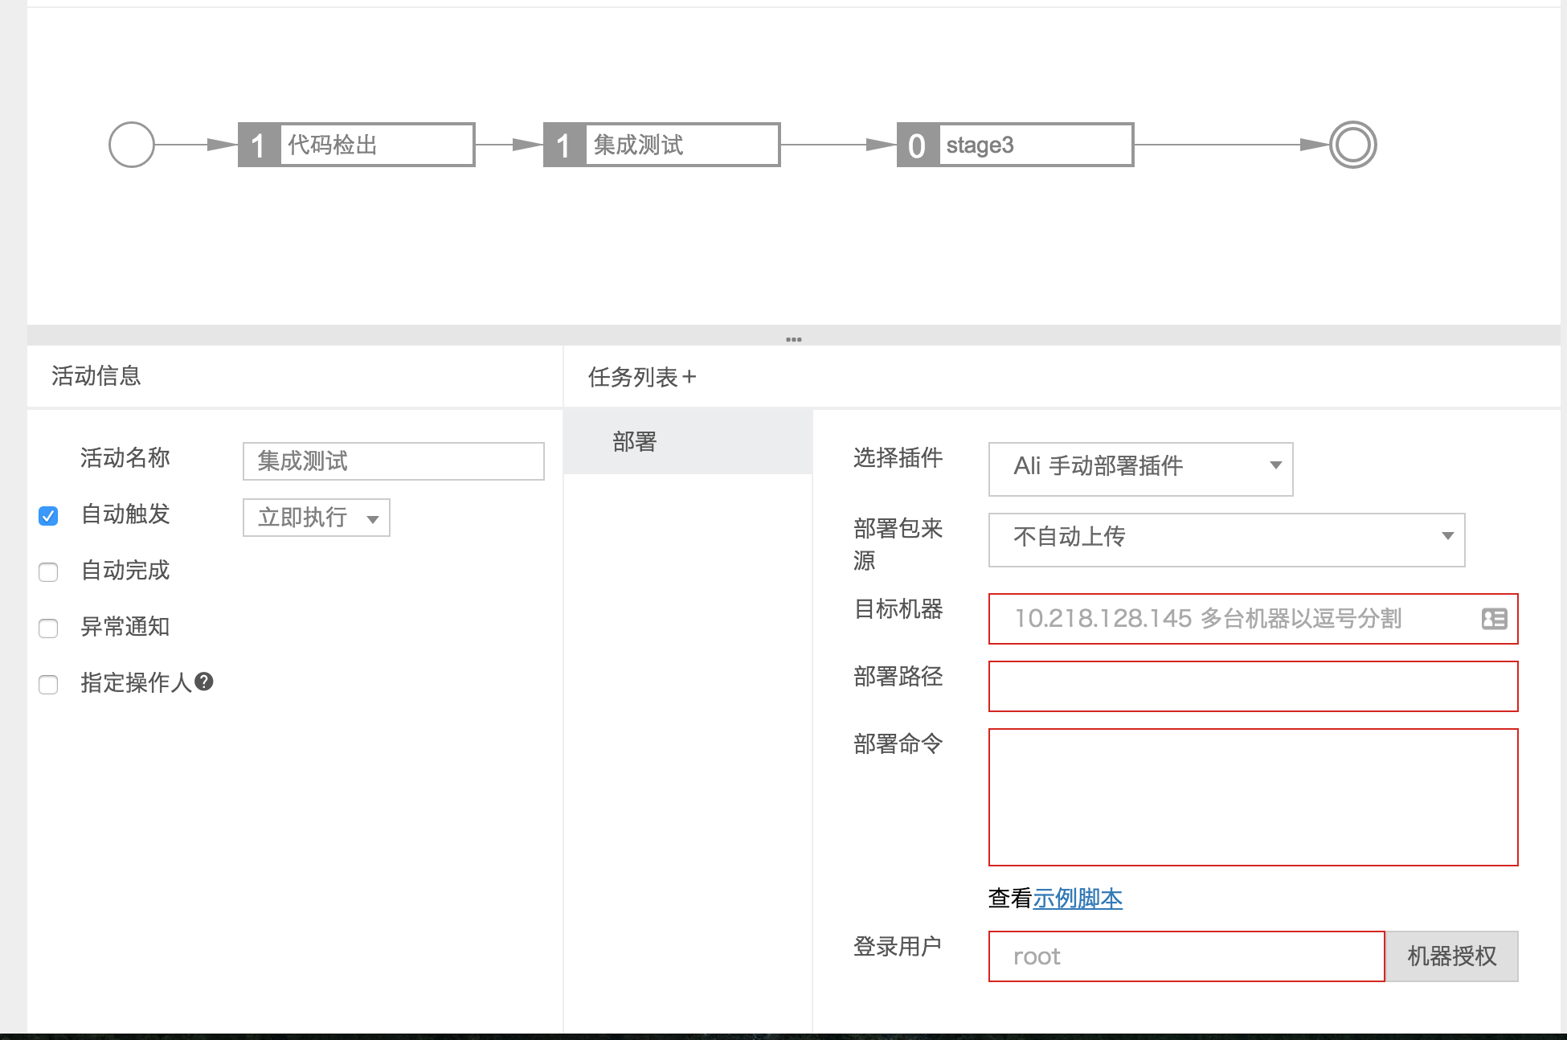Add a task via 任务列表 +
Screen dimensions: 1567x1040
689,377
